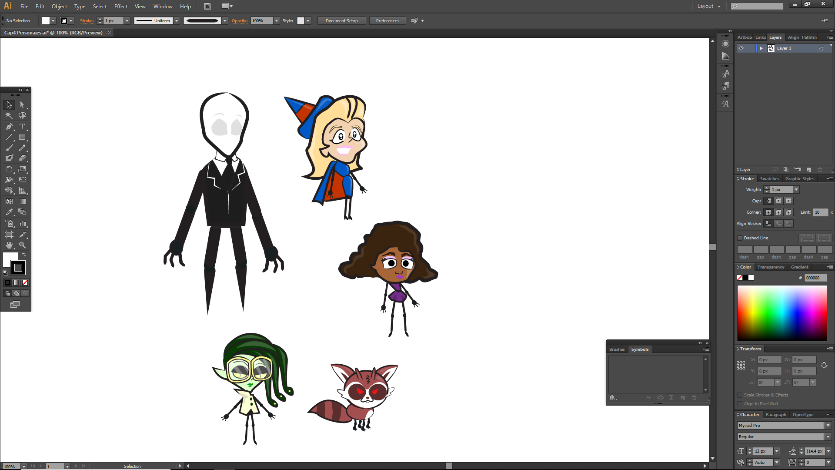The height and width of the screenshot is (470, 835).
Task: Select the Direct Selection tool
Action: click(22, 105)
